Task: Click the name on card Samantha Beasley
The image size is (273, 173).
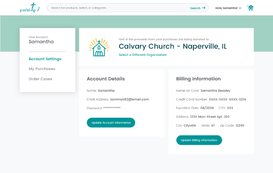Action: point(215,90)
